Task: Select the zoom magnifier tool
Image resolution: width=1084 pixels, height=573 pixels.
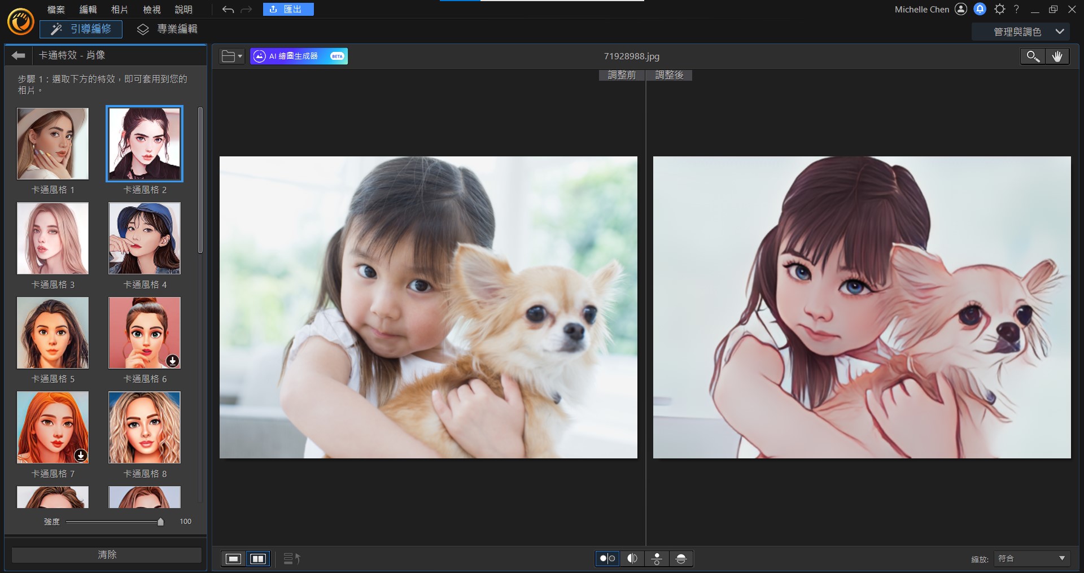Action: click(1033, 56)
